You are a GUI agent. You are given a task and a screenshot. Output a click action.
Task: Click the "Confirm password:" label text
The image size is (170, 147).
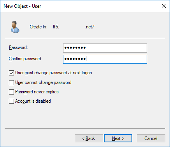pyautogui.click(x=26, y=59)
